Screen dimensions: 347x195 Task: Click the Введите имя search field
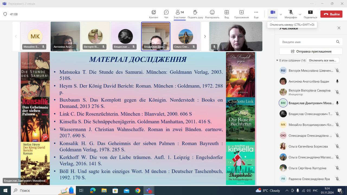tap(311, 42)
